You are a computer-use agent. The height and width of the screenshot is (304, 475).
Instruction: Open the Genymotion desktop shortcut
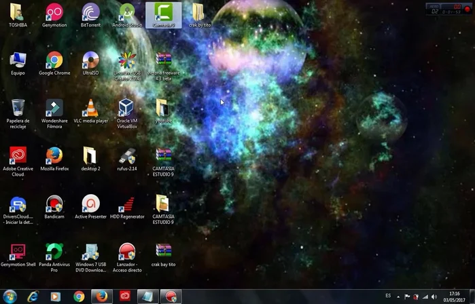54,12
